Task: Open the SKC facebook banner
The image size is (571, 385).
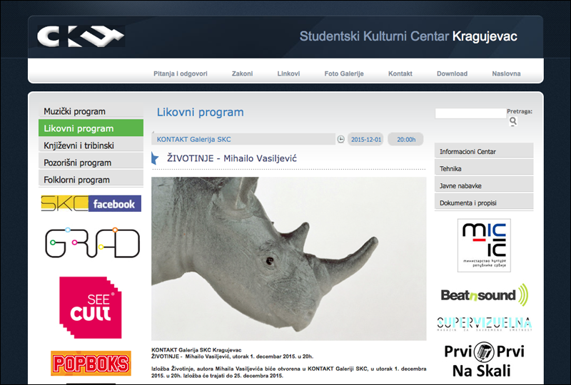Action: click(91, 203)
